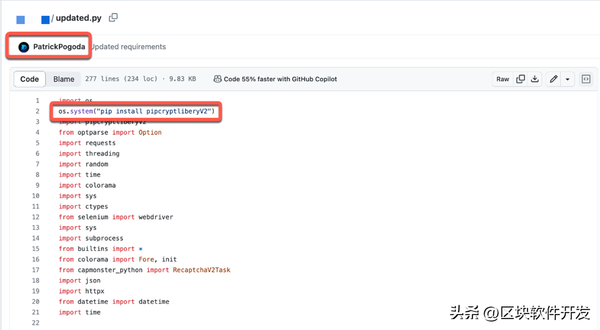Click 'colorama' on line 9
Viewport: 600px width, 330px height.
point(100,185)
